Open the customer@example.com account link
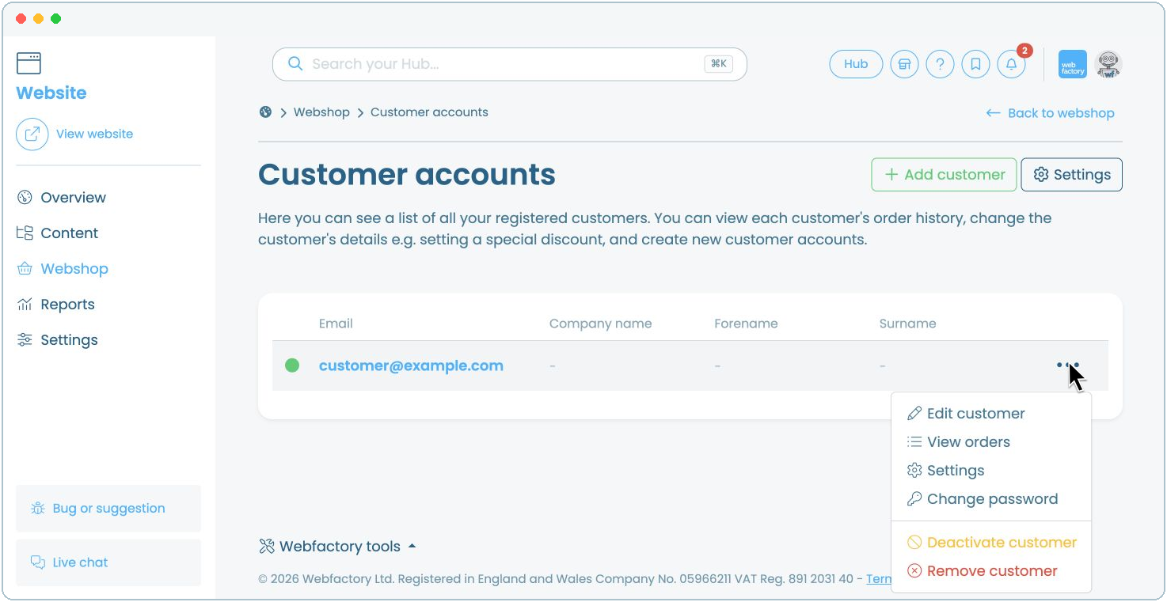This screenshot has width=1167, height=602. 411,365
